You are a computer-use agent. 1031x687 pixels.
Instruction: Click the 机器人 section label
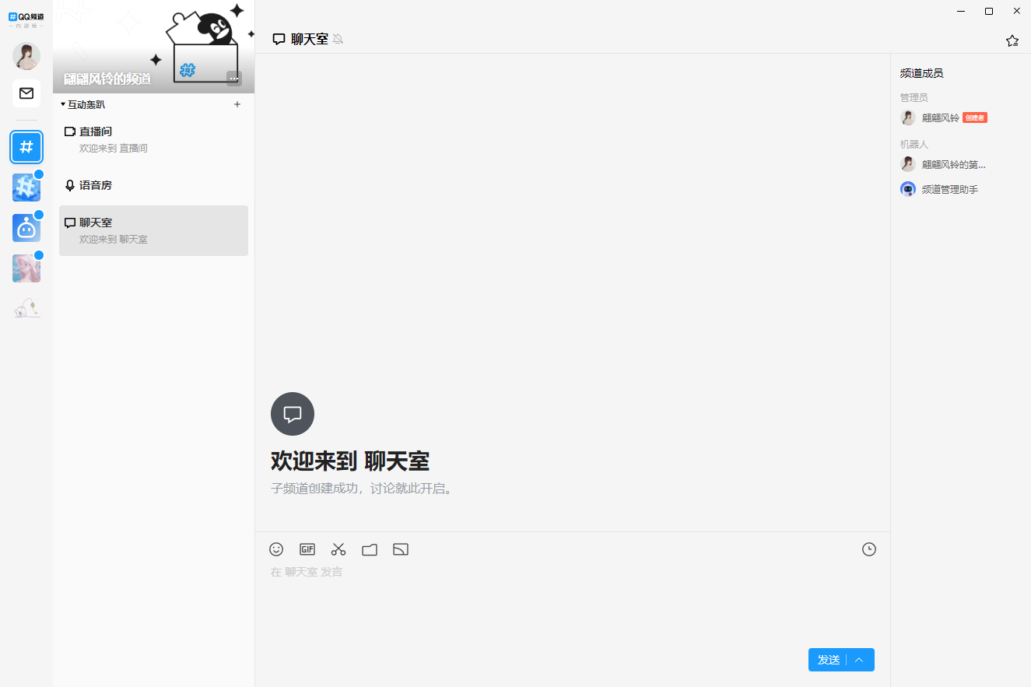pyautogui.click(x=914, y=144)
